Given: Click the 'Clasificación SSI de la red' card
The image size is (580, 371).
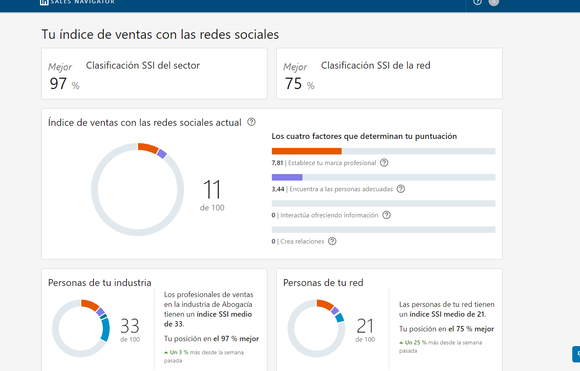Looking at the screenshot, I should pos(389,74).
